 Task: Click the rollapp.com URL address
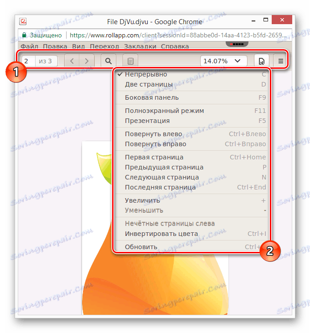point(178,35)
